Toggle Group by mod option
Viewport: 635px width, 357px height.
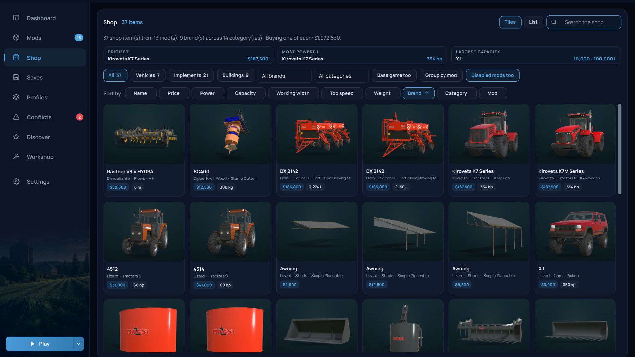[441, 75]
